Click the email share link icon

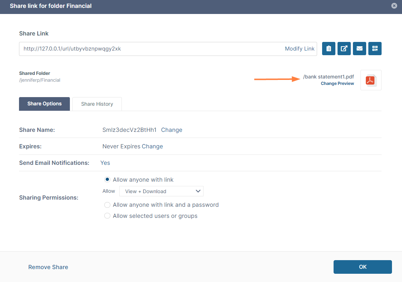[x=359, y=49]
